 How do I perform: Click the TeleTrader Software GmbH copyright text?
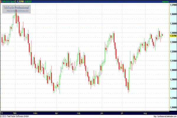coord(16,117)
